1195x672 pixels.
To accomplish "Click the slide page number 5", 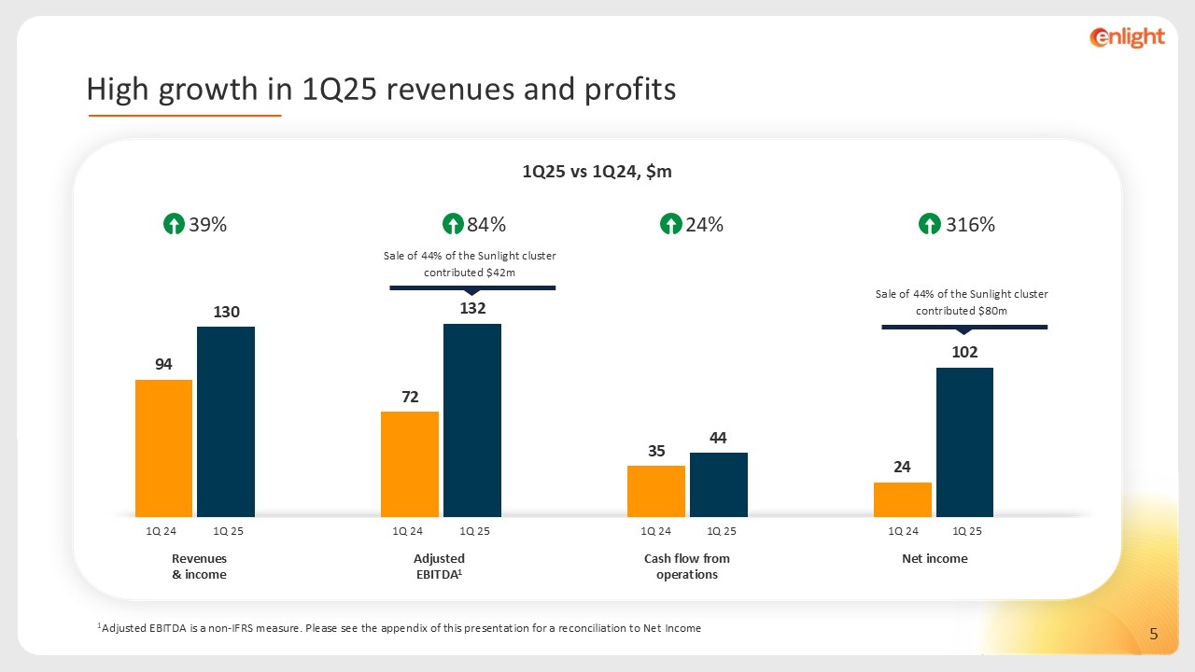I will coord(1154,636).
